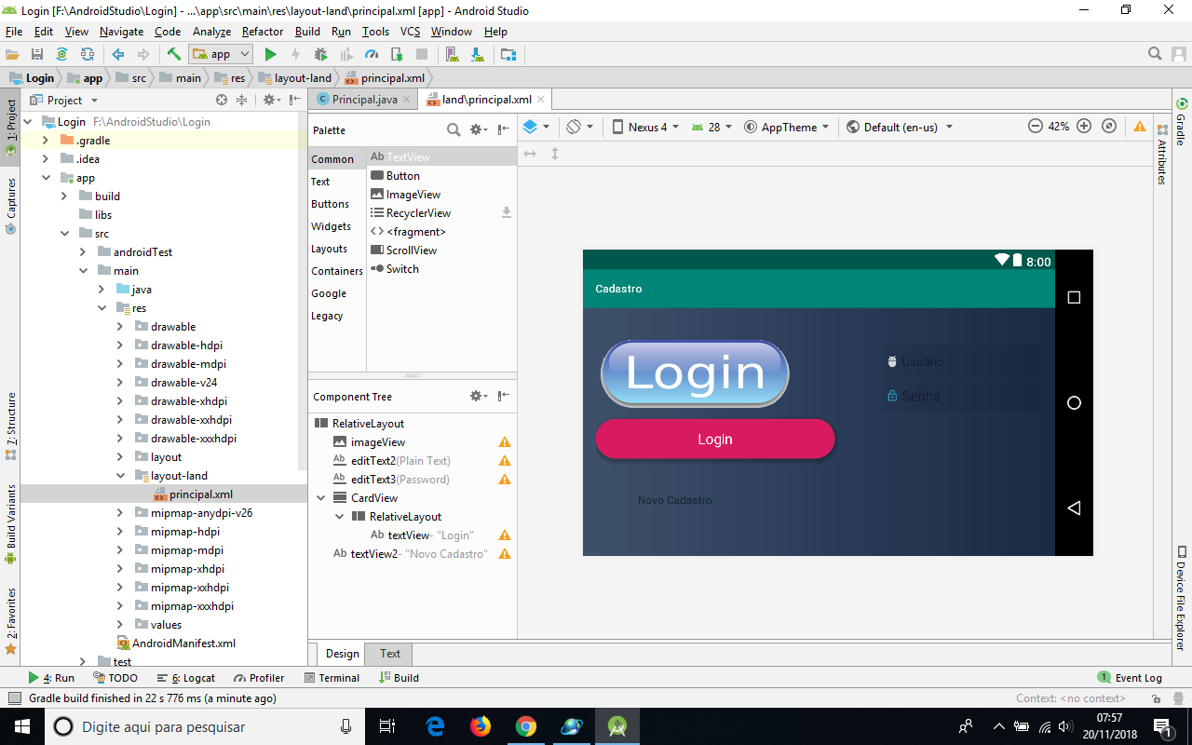Open the File menu
1192x745 pixels.
(x=14, y=32)
